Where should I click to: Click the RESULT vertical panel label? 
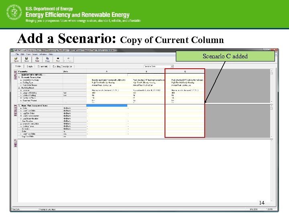pos(16,111)
